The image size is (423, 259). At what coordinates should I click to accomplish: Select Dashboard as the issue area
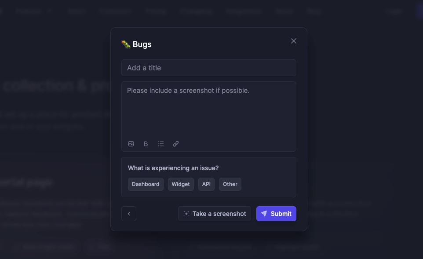[146, 184]
